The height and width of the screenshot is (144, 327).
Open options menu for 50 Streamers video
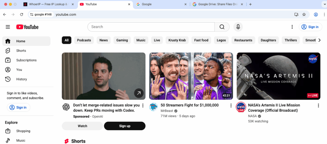pyautogui.click(x=231, y=105)
